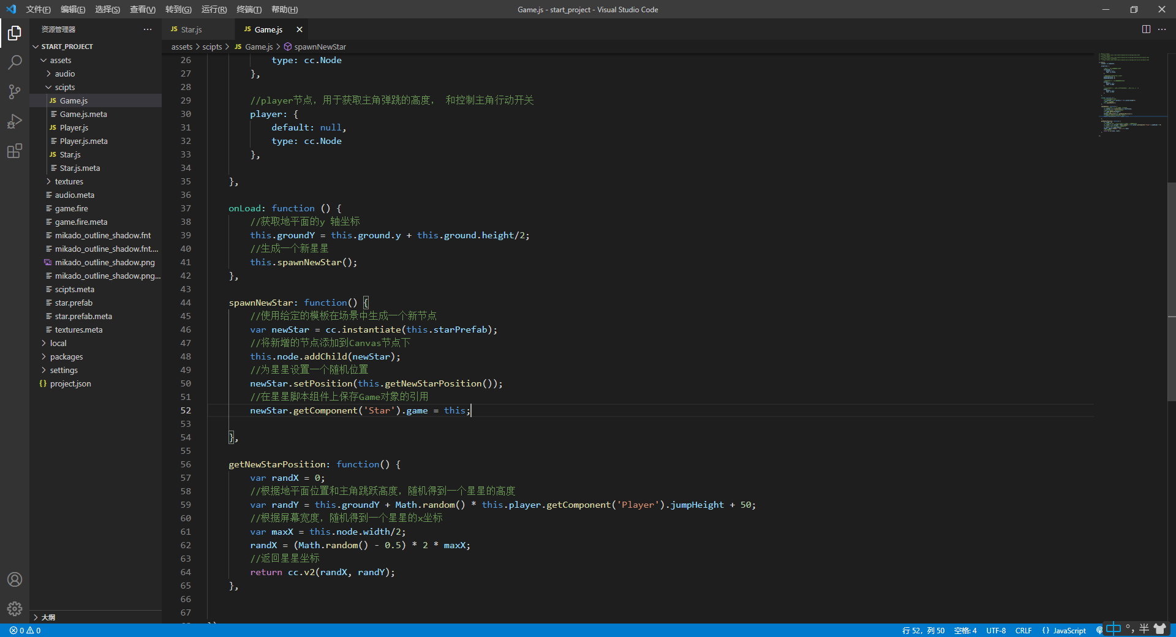Change the JavaScript language mode
The image size is (1176, 637).
point(1069,630)
